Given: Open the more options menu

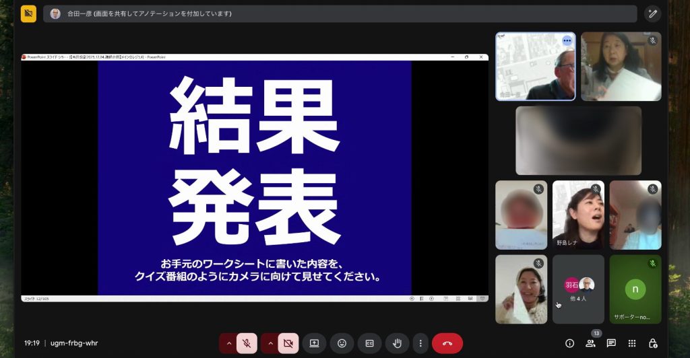Looking at the screenshot, I should click(x=420, y=343).
